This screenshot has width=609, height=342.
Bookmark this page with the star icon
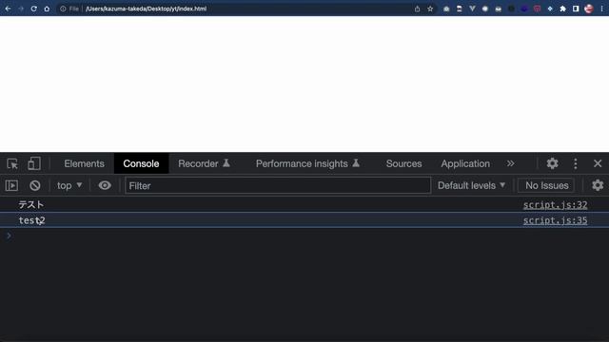click(430, 9)
